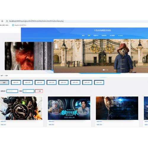Image resolution: width=148 pixels, height=148 pixels.
Task: Go to 首页 in the breadcrumb
Action: point(2,75)
